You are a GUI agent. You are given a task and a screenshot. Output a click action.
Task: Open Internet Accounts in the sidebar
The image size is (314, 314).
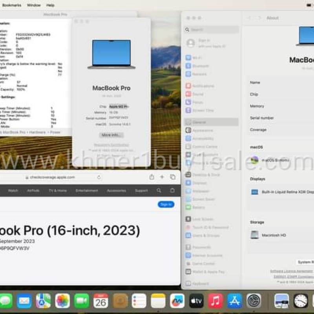[x=211, y=256]
